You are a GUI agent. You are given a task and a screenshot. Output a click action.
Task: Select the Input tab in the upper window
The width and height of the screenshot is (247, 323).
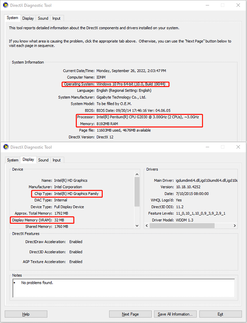(57, 18)
